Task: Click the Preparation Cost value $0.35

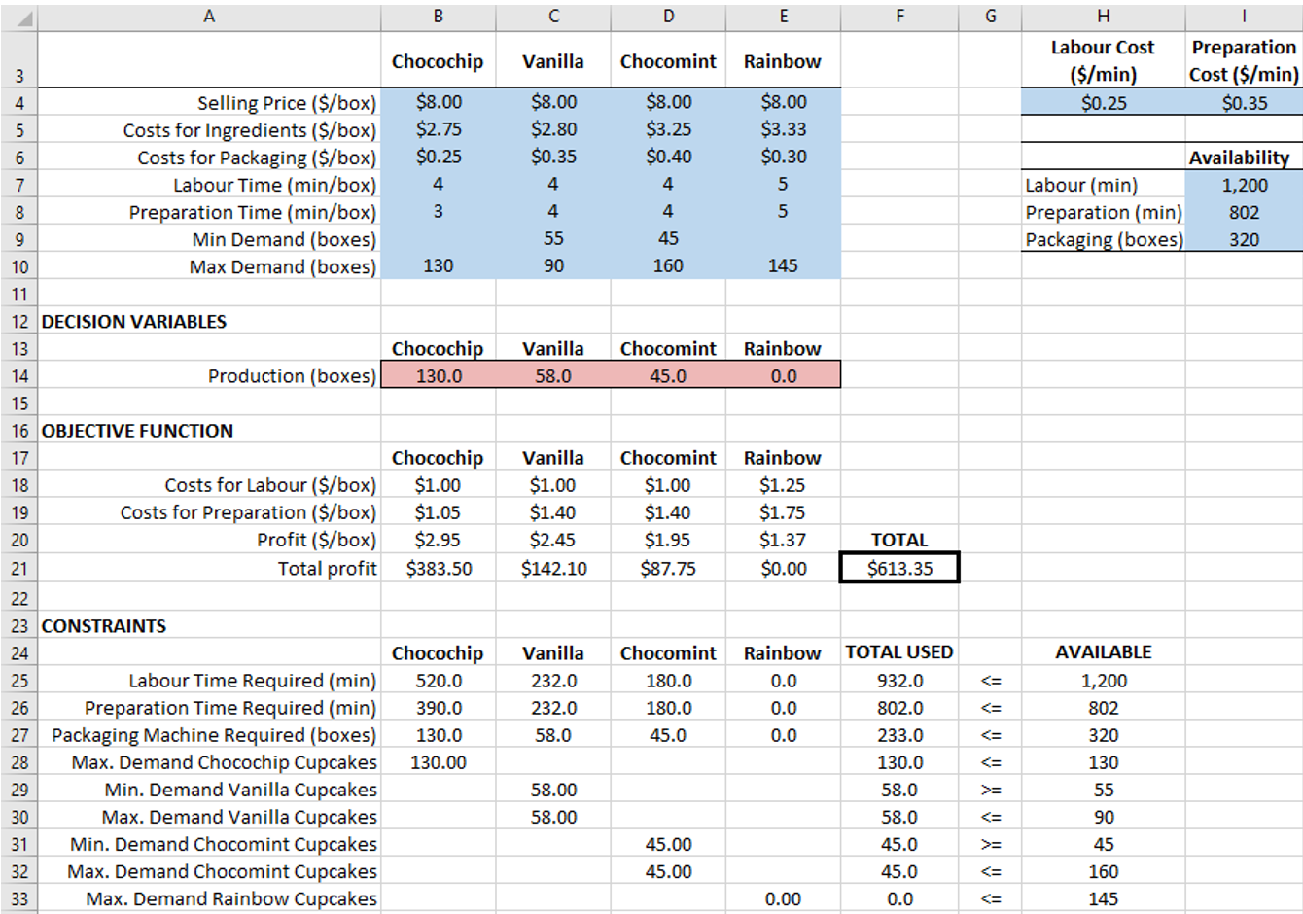Action: 1245,102
